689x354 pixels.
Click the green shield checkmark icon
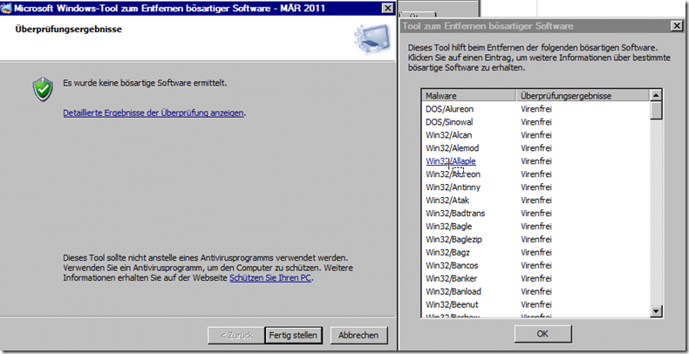[x=43, y=89]
